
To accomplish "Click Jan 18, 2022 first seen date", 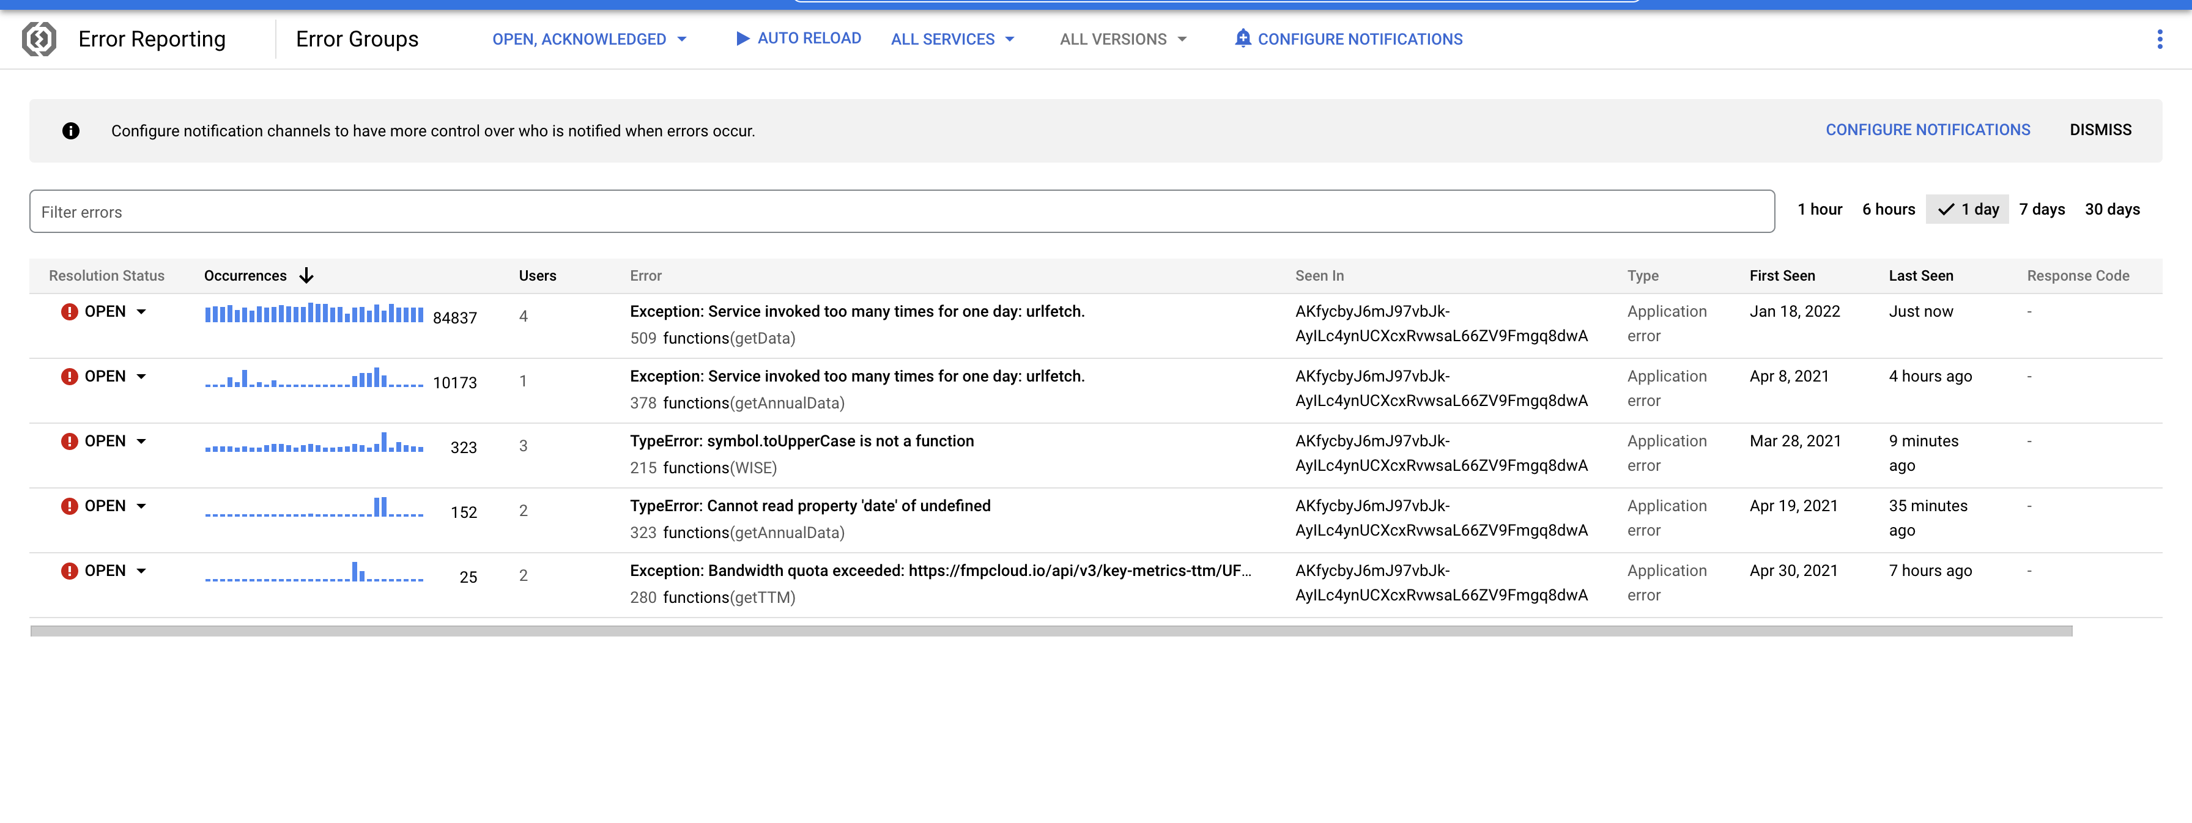I will (1794, 311).
